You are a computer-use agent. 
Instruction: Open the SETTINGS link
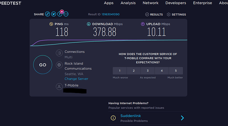coord(179,15)
